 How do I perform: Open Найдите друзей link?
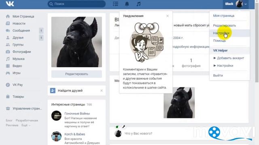70,91
